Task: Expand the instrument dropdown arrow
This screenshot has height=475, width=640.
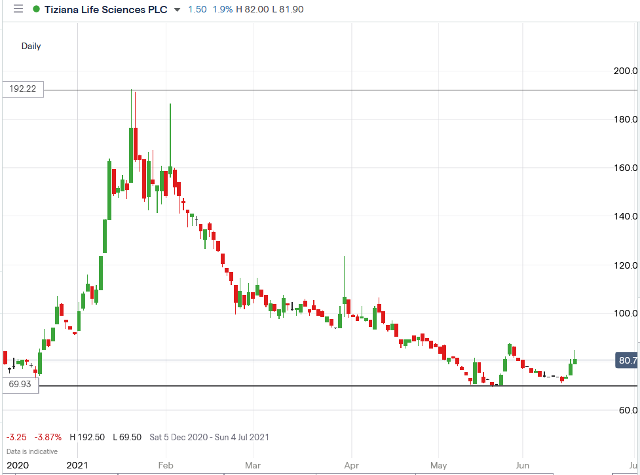Action: (x=177, y=10)
